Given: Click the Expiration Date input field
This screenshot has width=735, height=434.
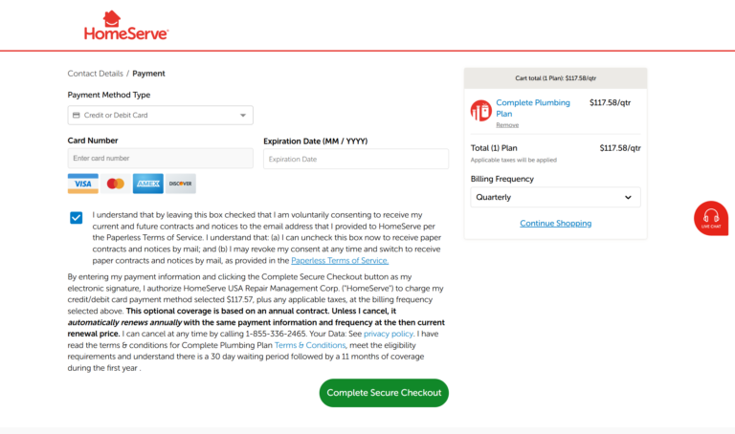Looking at the screenshot, I should coord(355,160).
